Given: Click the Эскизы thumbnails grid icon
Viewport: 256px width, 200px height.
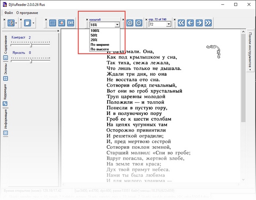Looking at the screenshot, I should click(6, 79).
